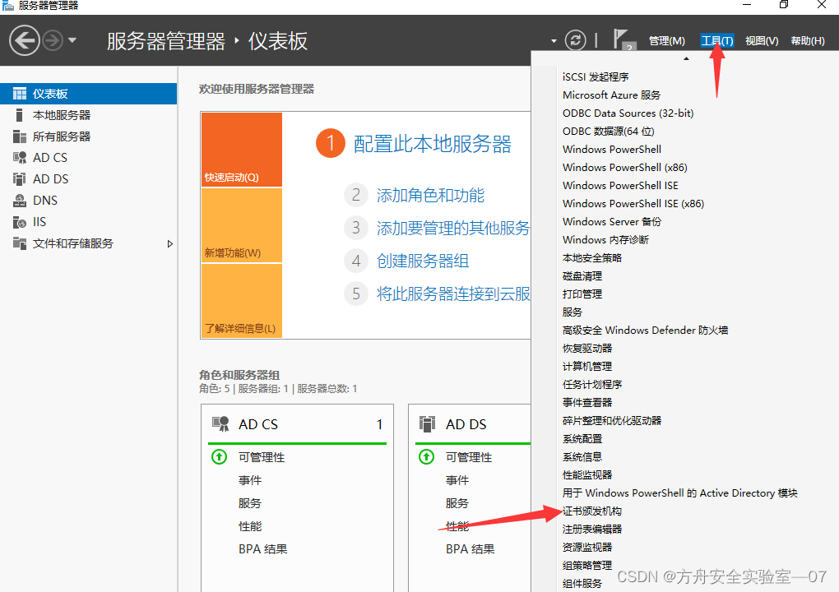Open Microsoft Azure 服务 menu entry
Screen dimensions: 839x592
611,95
